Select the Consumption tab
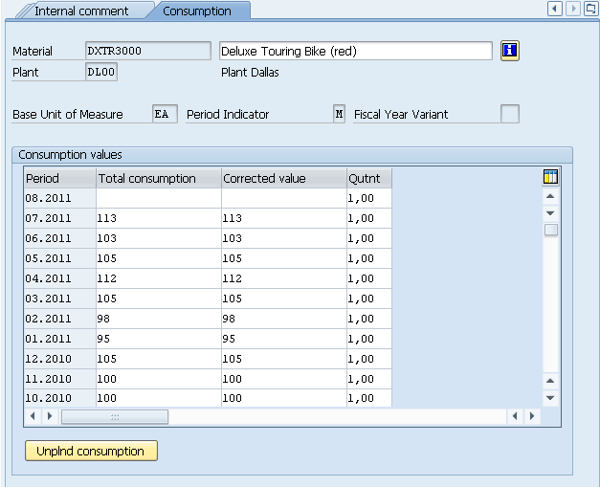This screenshot has height=487, width=600. [x=197, y=11]
